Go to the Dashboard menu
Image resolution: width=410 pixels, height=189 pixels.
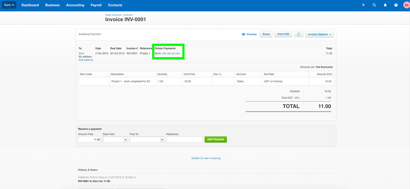point(30,5)
